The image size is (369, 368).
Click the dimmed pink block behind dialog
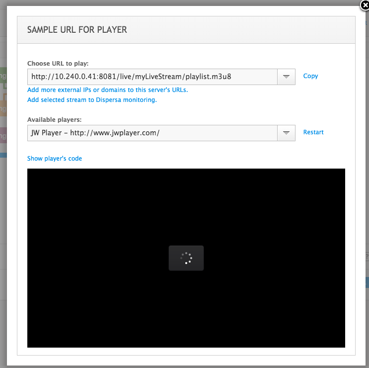pyautogui.click(x=3, y=135)
